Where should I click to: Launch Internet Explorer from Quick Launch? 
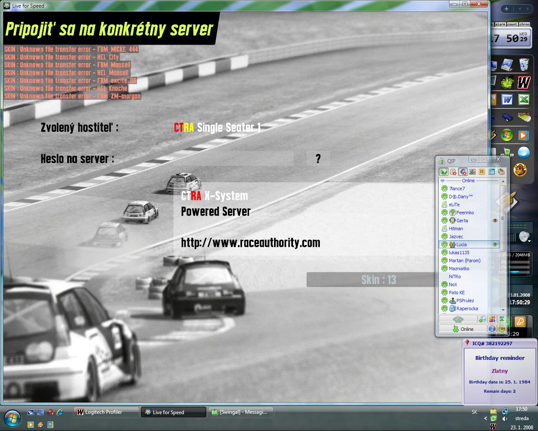[60, 412]
